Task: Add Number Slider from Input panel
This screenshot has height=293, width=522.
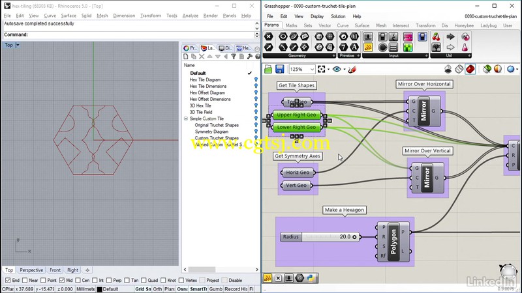Action: 368,36
